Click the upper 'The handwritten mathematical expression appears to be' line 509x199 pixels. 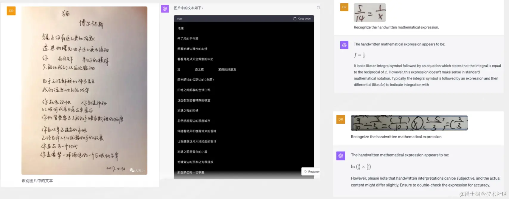(399, 44)
